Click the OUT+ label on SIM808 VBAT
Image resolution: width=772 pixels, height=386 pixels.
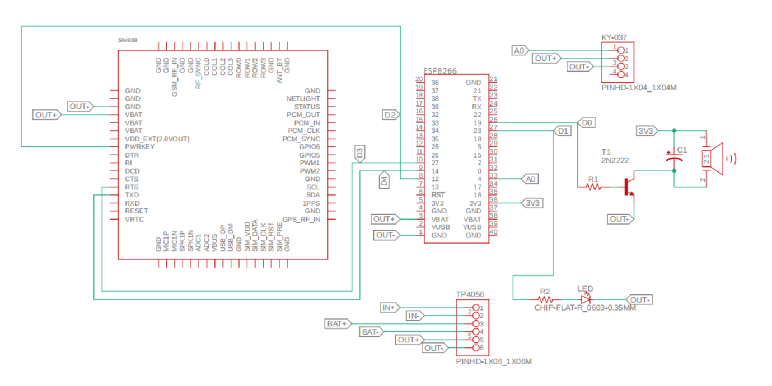pyautogui.click(x=47, y=115)
